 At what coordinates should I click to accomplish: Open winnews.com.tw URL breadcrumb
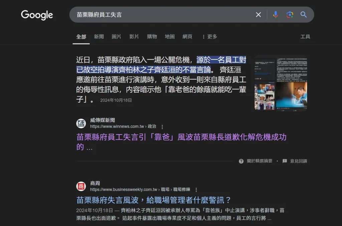123,126
